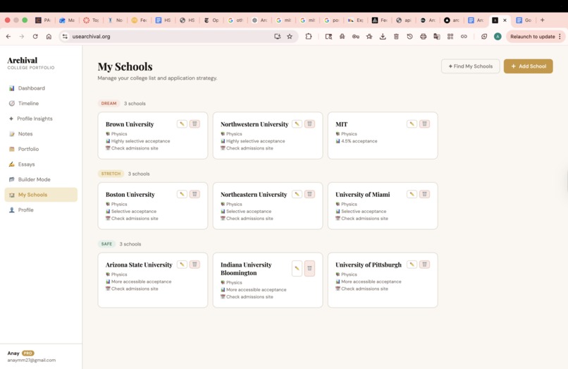Image resolution: width=568 pixels, height=369 pixels.
Task: Reload the page with the refresh icon
Action: point(35,37)
